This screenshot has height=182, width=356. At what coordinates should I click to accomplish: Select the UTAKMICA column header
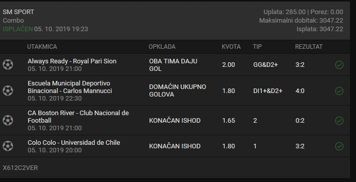click(42, 47)
